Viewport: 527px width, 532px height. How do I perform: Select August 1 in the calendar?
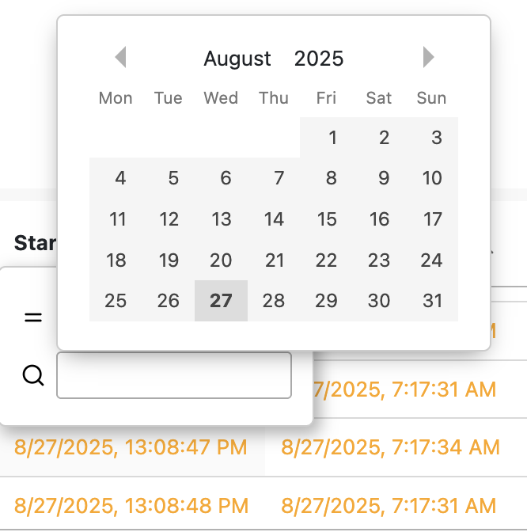(326, 138)
